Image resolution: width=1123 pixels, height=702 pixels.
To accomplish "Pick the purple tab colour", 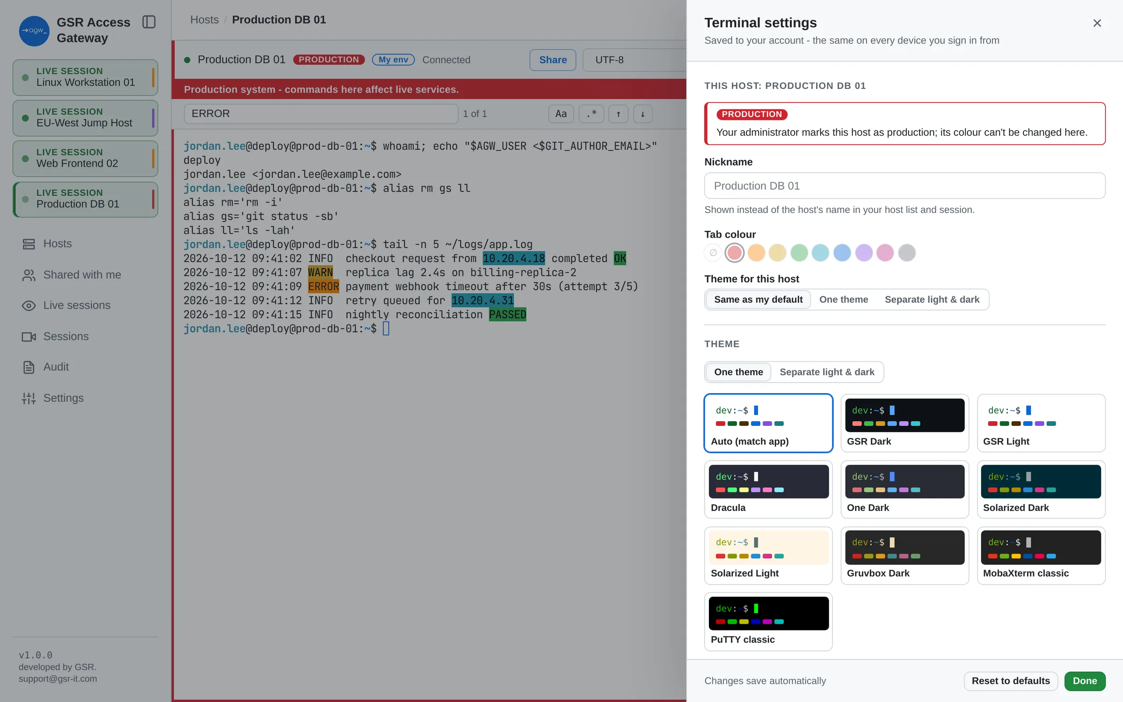I will 864,253.
